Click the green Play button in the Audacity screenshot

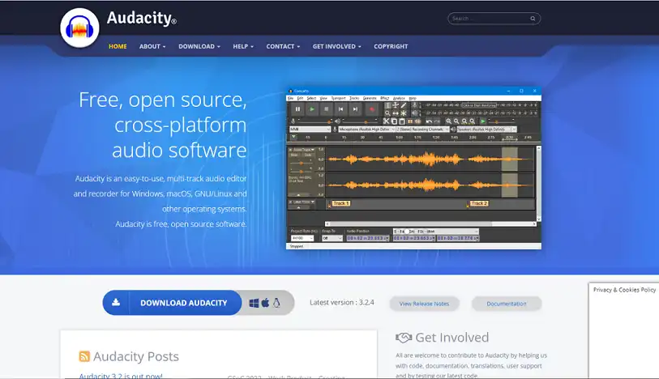pos(312,109)
